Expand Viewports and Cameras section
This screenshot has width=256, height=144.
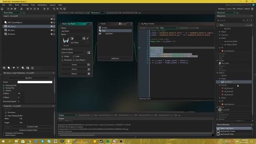[x=4, y=133]
